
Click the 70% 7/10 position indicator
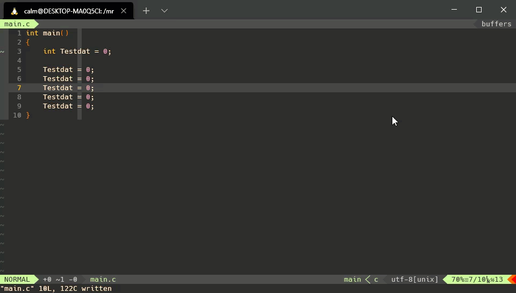point(477,280)
